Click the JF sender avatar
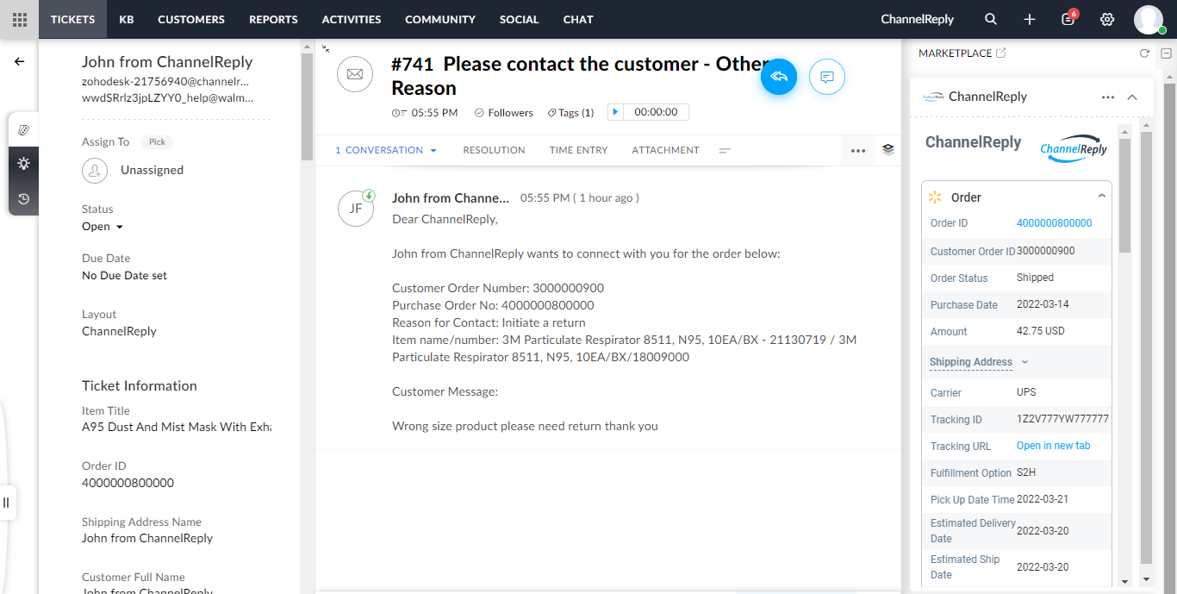 coord(356,209)
